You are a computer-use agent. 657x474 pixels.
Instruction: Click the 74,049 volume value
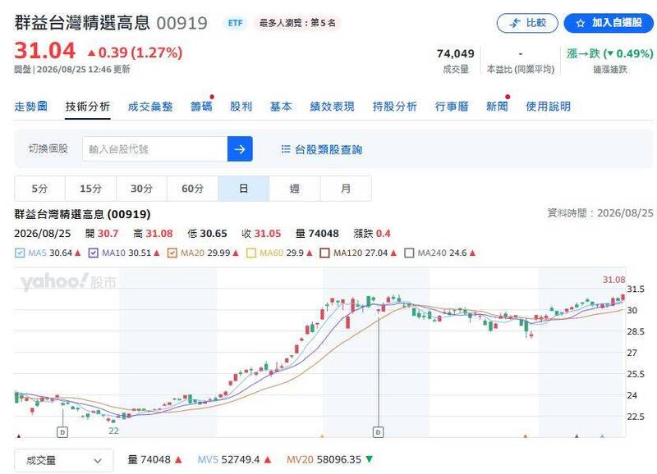[x=456, y=54]
